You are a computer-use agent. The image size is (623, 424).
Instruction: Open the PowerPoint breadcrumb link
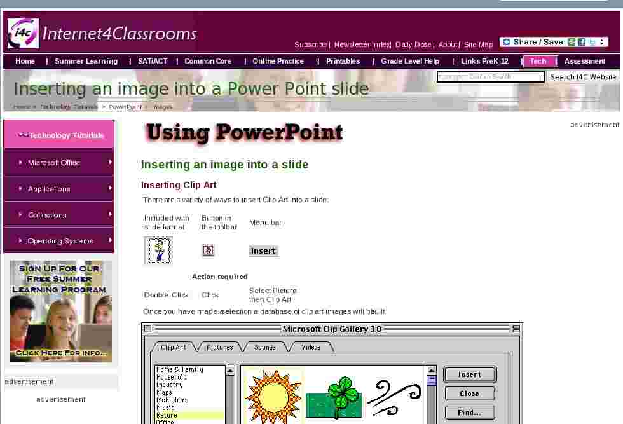[125, 107]
